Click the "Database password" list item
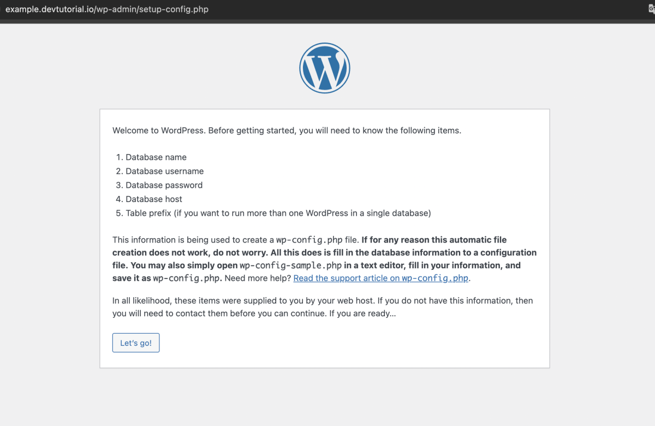The image size is (655, 426). [x=164, y=185]
